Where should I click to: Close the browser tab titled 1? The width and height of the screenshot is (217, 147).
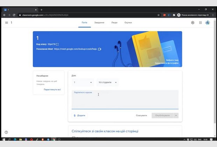point(36,10)
